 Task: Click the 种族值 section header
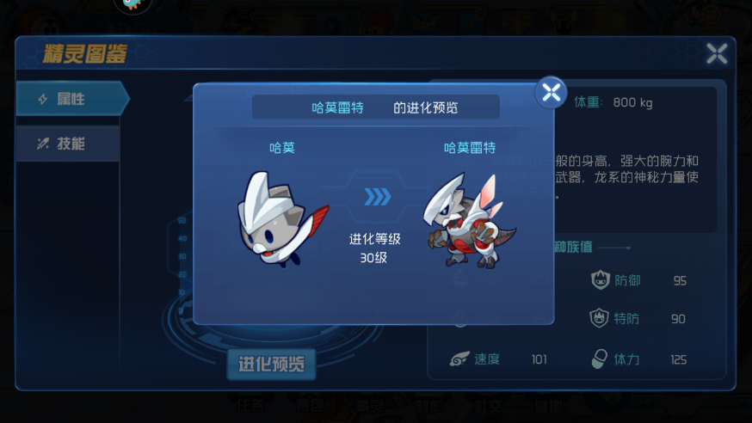(x=573, y=247)
